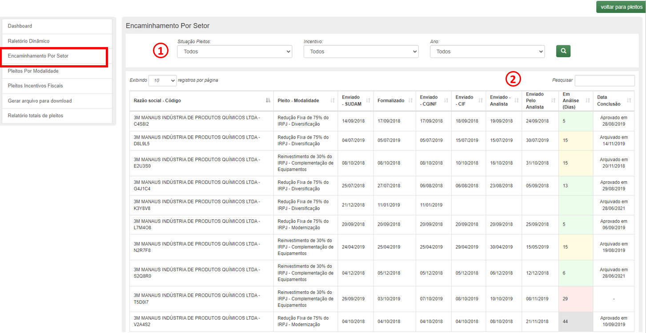The width and height of the screenshot is (646, 333).
Task: Click row with code D8L9L5
Action: (x=382, y=140)
